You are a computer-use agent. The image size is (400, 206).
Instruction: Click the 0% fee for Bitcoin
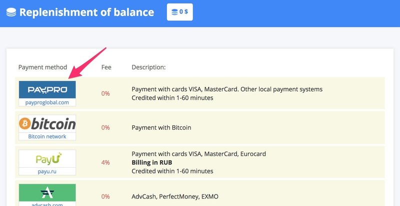pyautogui.click(x=105, y=128)
